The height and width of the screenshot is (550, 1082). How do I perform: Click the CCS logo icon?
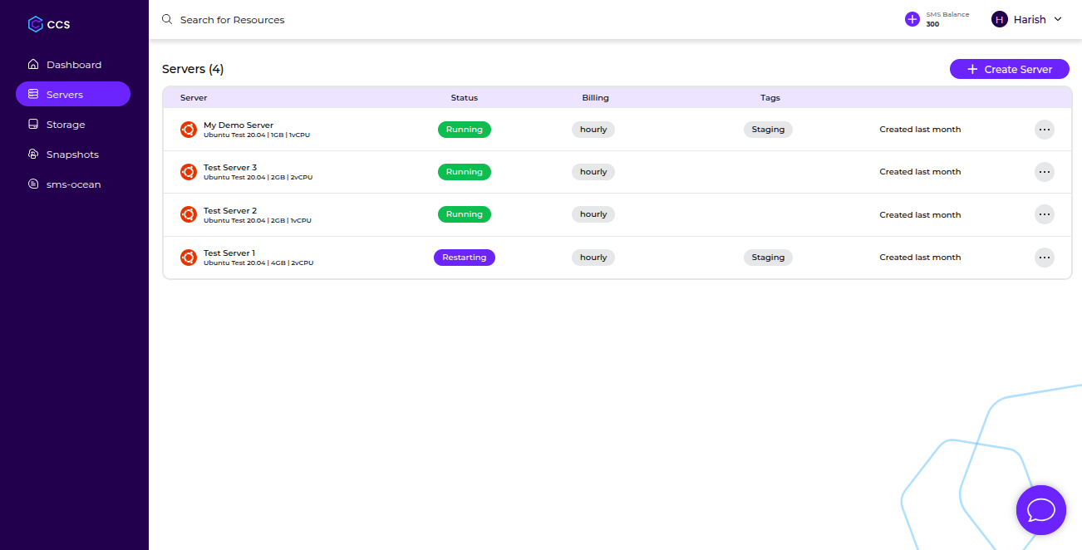35,24
